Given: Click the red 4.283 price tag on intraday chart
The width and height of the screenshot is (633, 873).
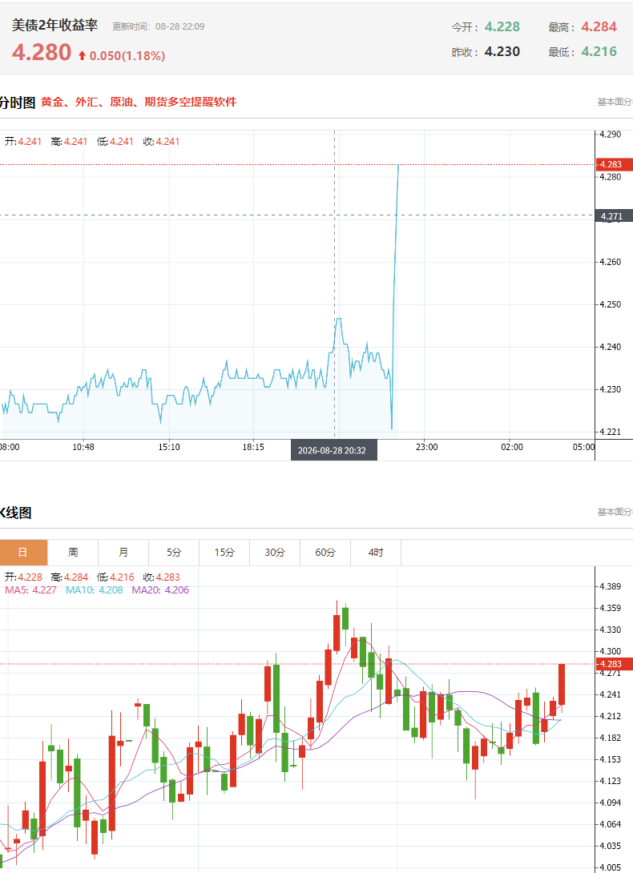Looking at the screenshot, I should [x=614, y=164].
